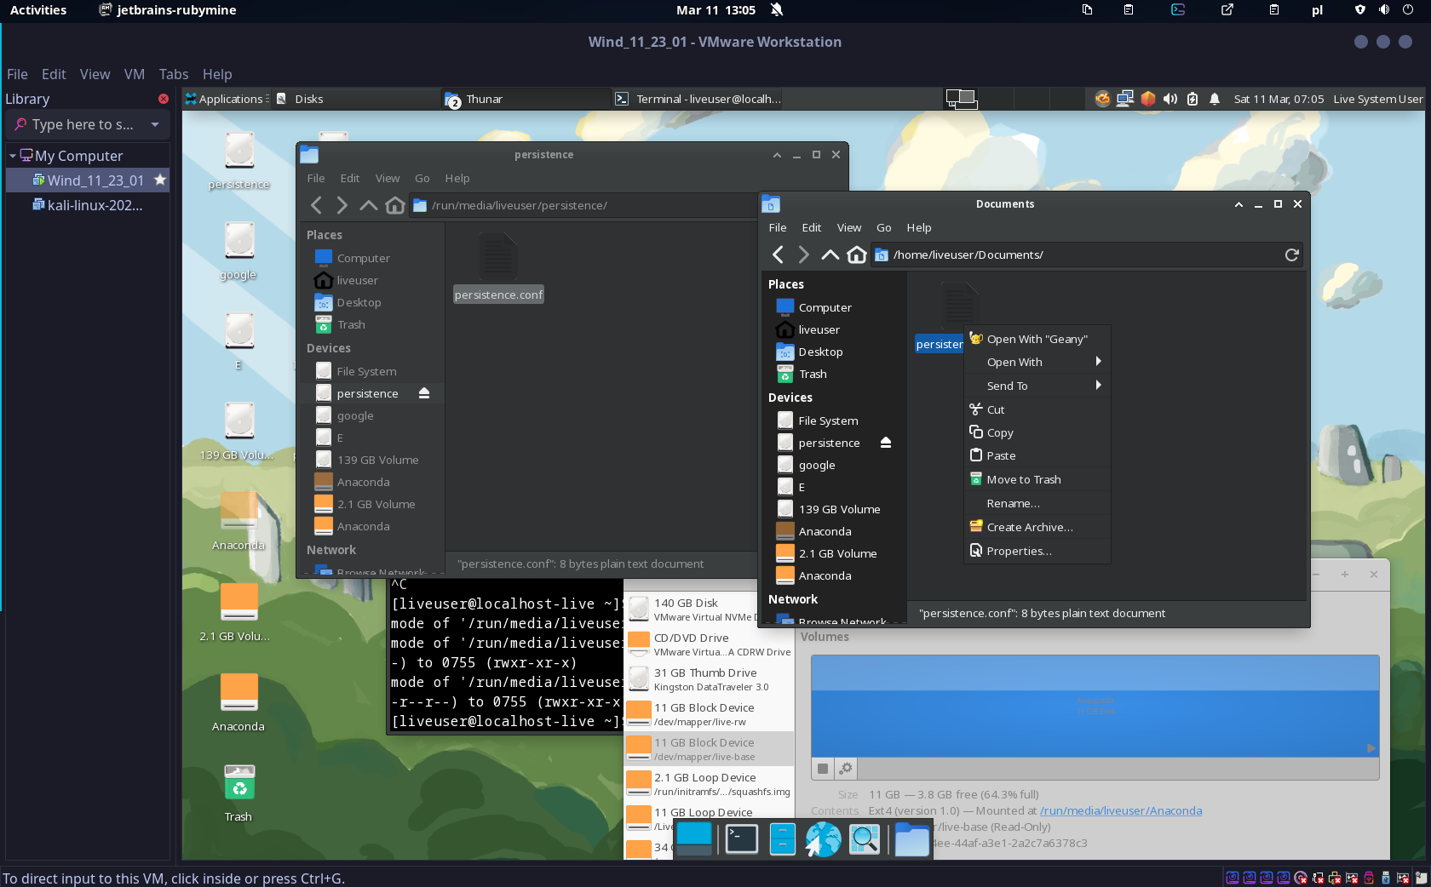The image size is (1431, 887).
Task: Open Go menu in Documents window
Action: [884, 227]
